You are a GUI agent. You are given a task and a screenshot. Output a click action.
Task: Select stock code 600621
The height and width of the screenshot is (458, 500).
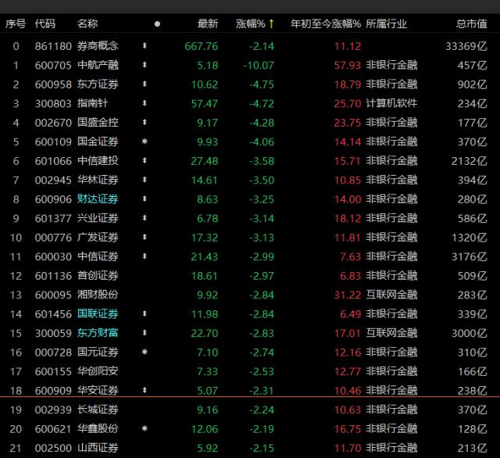pos(53,429)
